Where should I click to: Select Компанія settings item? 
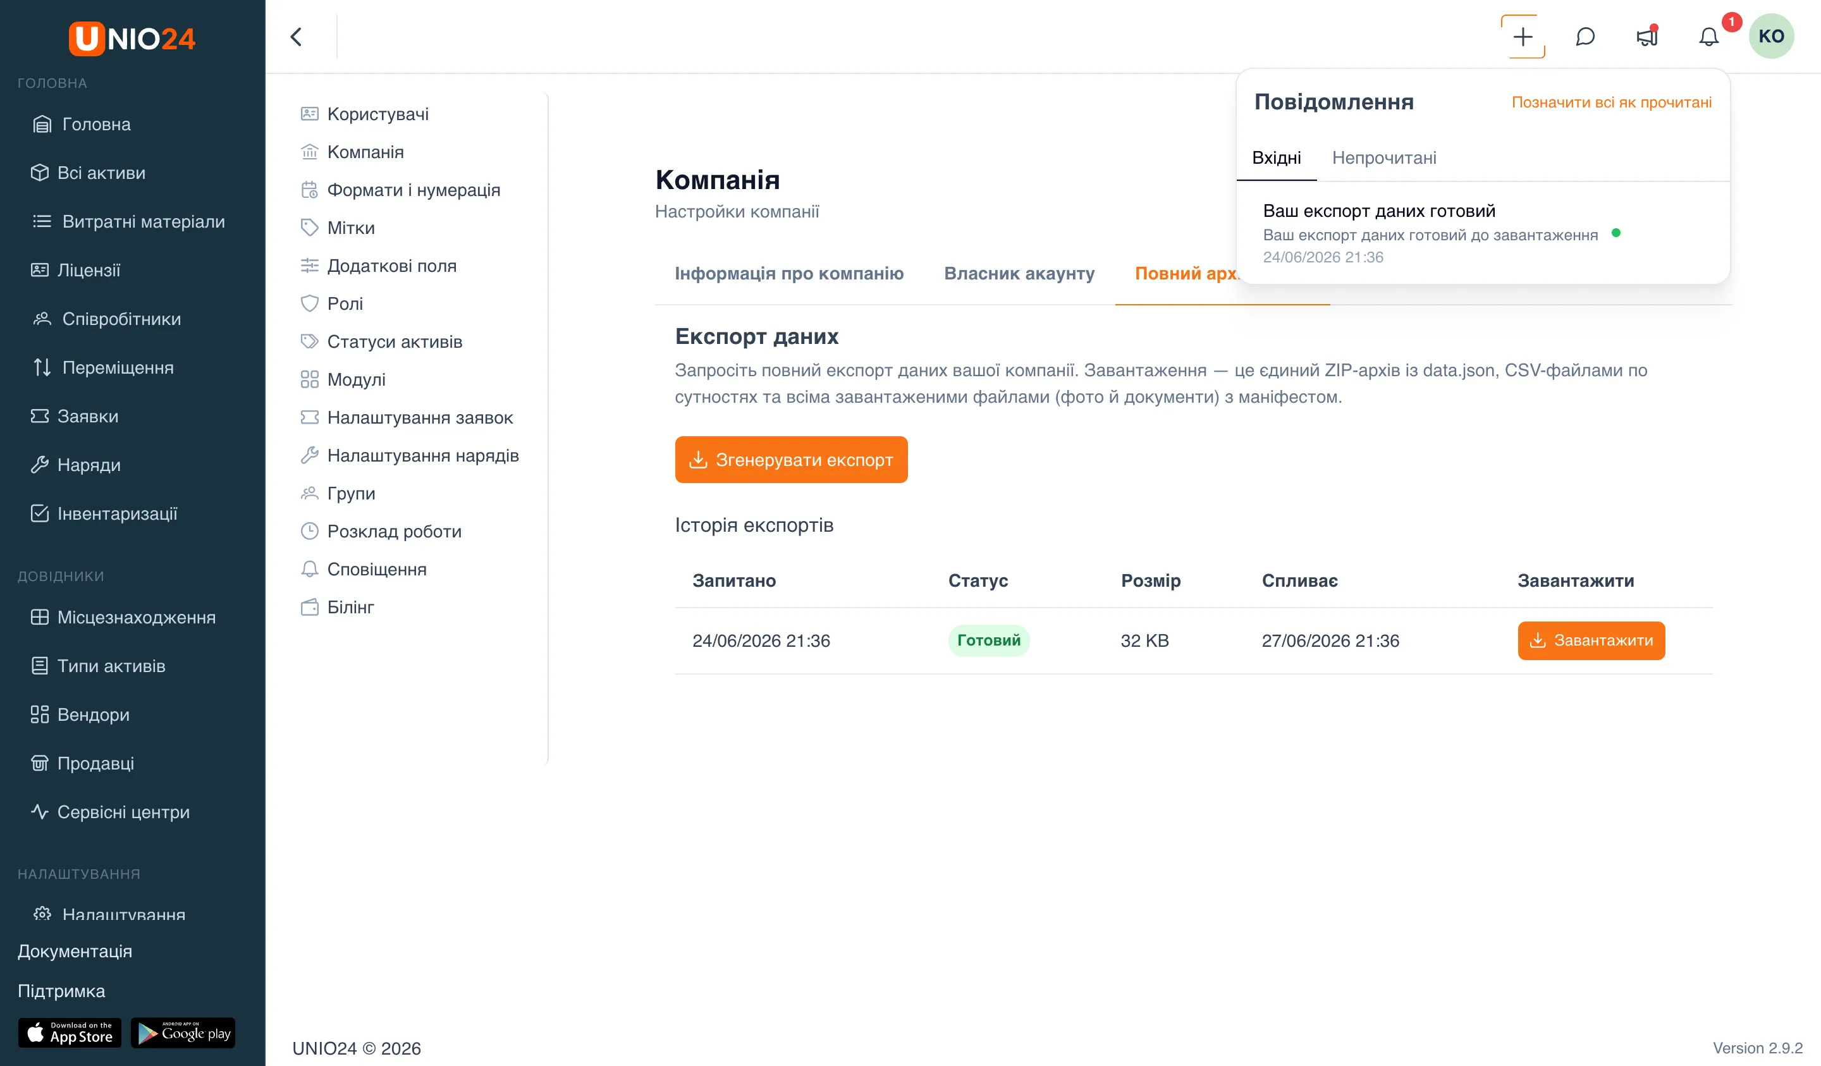(x=353, y=152)
